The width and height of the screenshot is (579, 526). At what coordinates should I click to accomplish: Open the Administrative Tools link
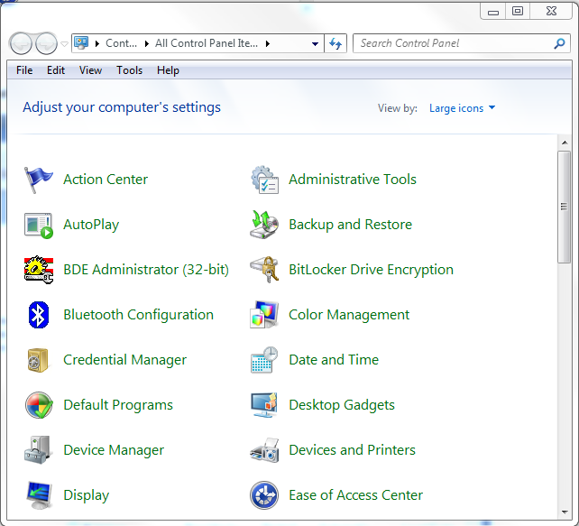(x=352, y=180)
